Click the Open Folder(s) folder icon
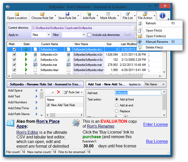The image size is (188, 162). click(x=140, y=36)
